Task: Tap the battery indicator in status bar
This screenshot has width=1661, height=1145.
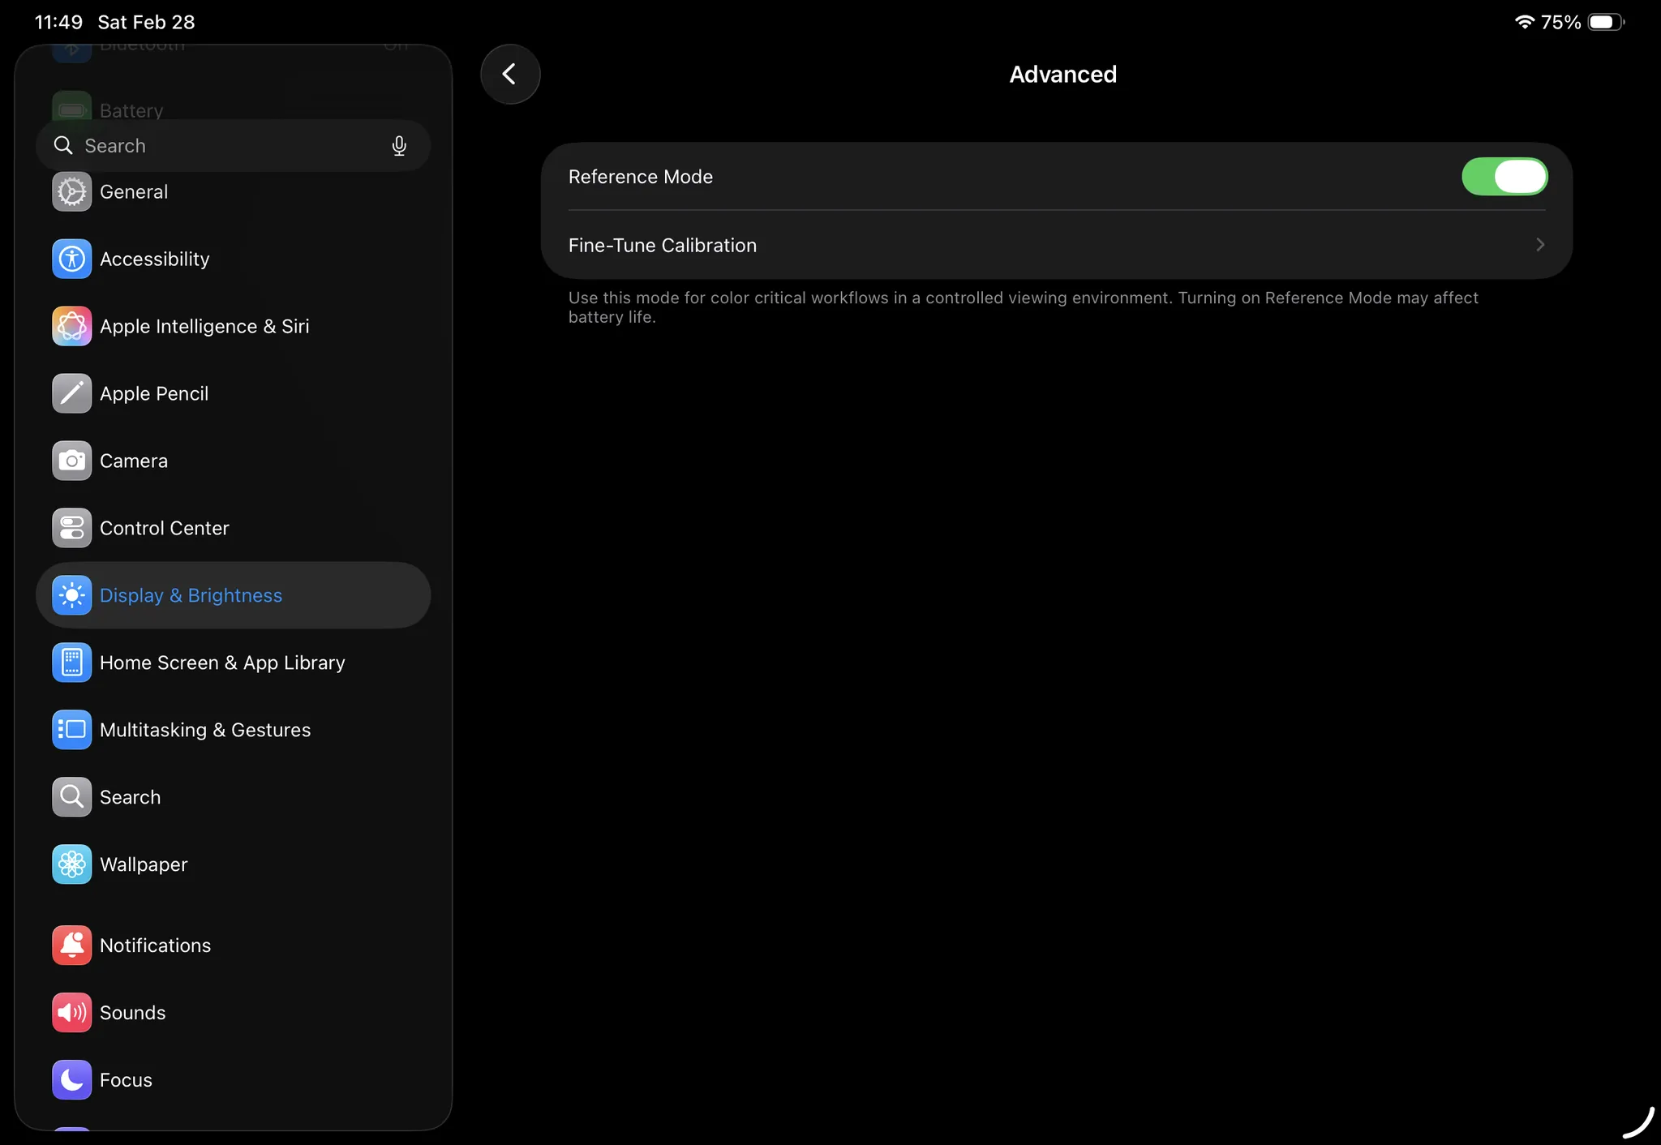Action: pos(1605,23)
